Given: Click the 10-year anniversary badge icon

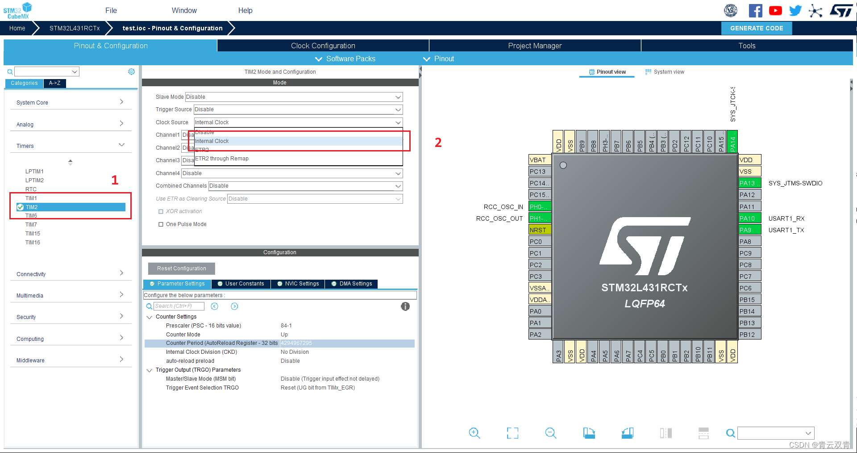Looking at the screenshot, I should pyautogui.click(x=731, y=10).
